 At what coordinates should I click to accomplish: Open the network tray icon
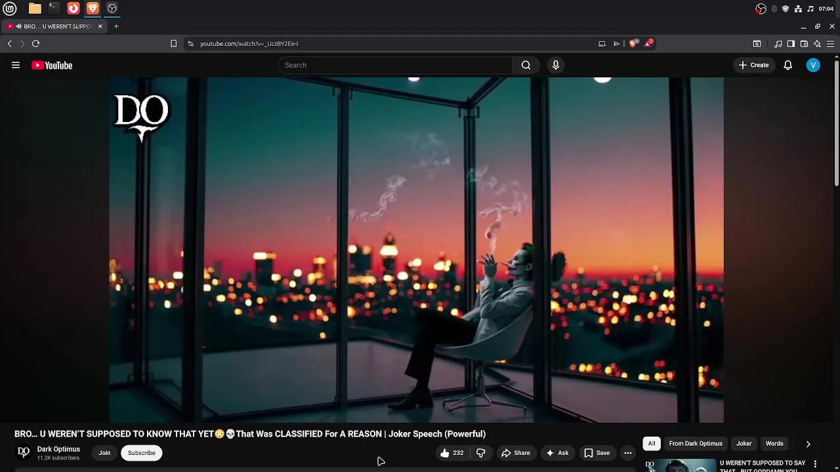coord(798,9)
